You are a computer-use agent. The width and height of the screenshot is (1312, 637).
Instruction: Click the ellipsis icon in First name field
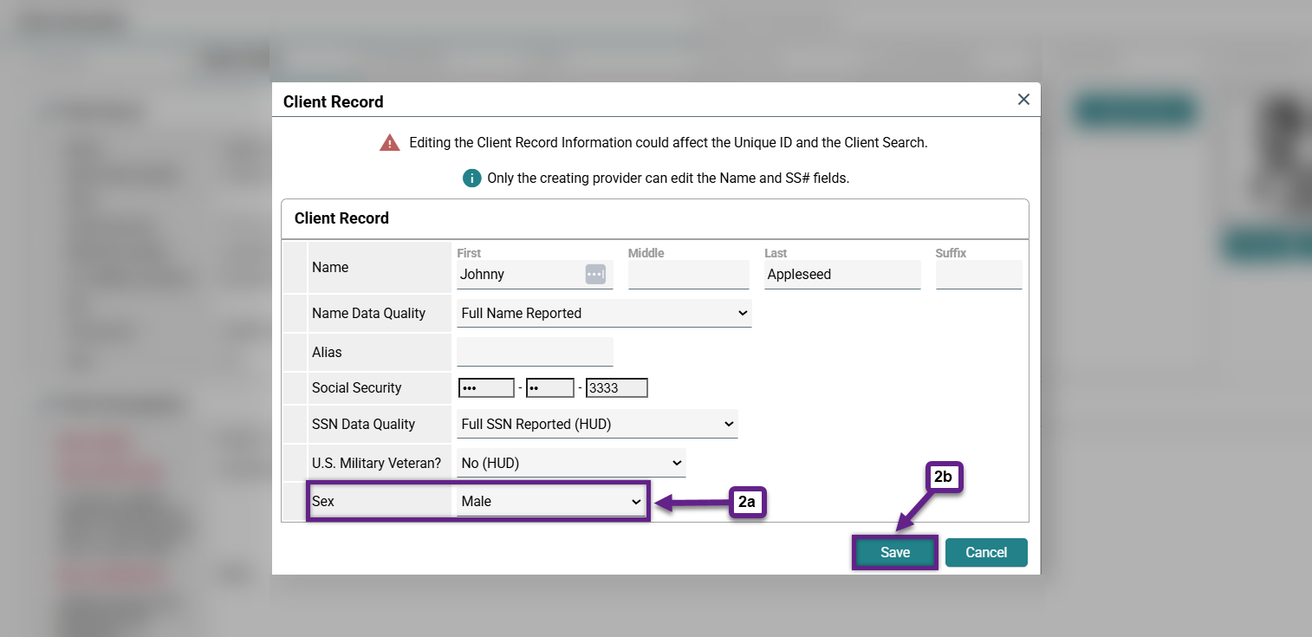pyautogui.click(x=595, y=274)
